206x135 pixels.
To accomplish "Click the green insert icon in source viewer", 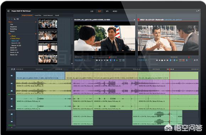I will tap(117, 60).
